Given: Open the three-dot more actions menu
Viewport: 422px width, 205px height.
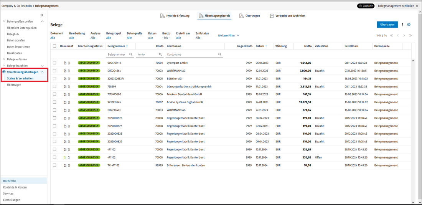Looking at the screenshot, I should (x=402, y=25).
